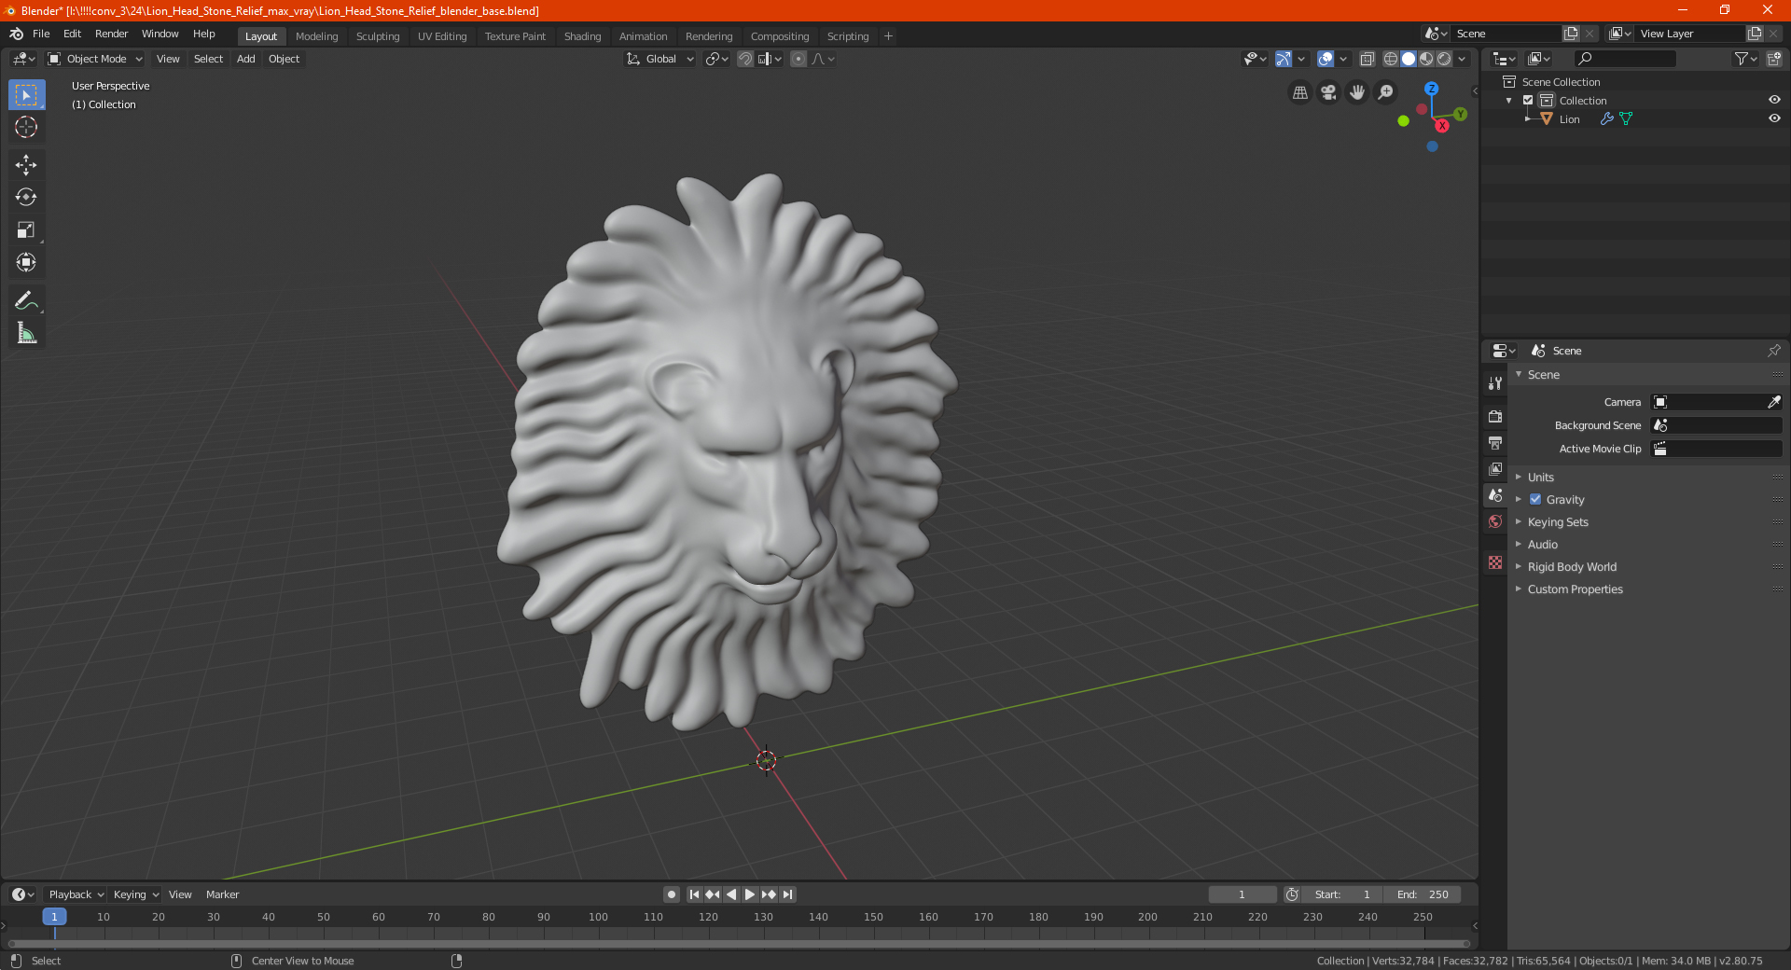Open the File menu

(41, 34)
